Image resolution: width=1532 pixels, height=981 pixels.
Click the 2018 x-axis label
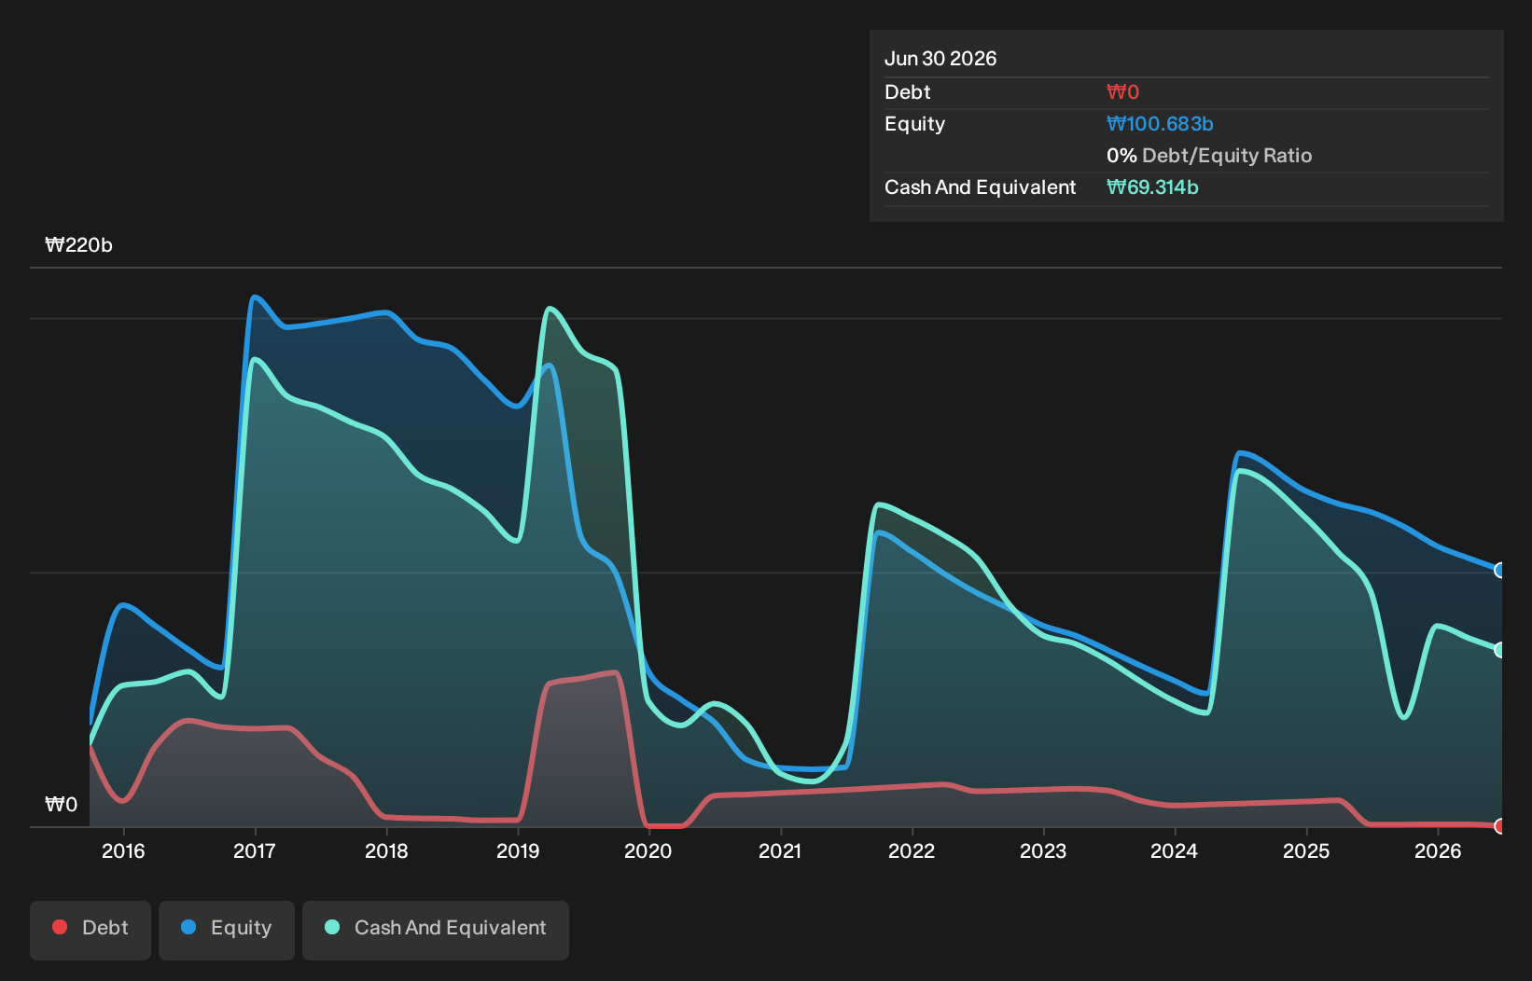tap(386, 851)
